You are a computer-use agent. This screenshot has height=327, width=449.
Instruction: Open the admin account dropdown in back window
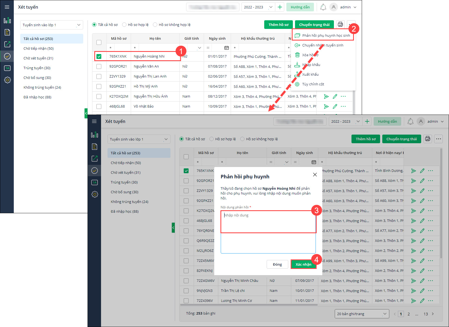(x=348, y=7)
